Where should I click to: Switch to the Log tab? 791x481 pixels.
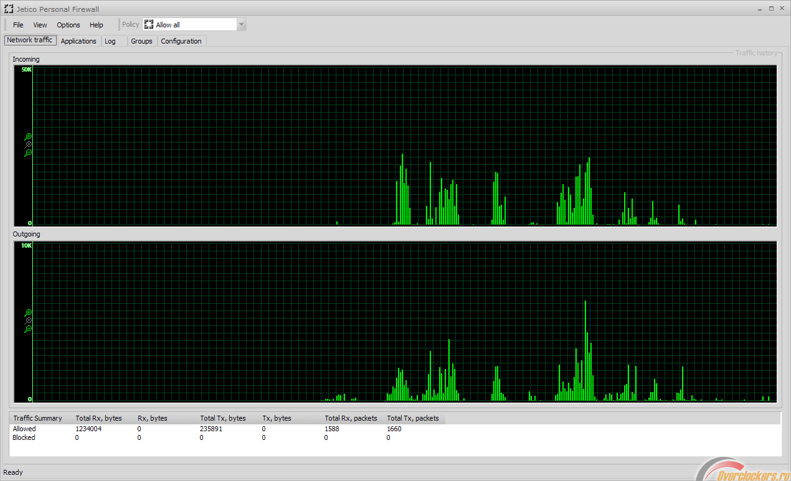(x=110, y=41)
